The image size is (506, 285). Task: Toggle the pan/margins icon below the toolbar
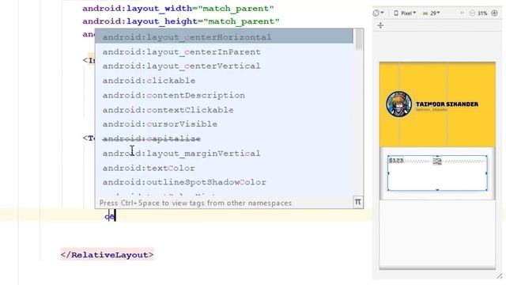[380, 25]
